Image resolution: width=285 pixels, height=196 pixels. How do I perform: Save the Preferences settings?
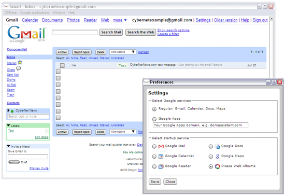[155, 181]
